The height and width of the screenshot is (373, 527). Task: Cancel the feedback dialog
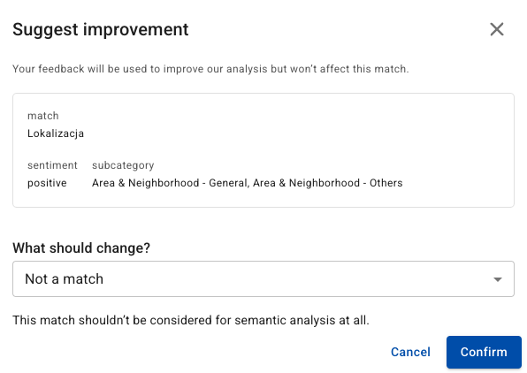click(x=410, y=352)
